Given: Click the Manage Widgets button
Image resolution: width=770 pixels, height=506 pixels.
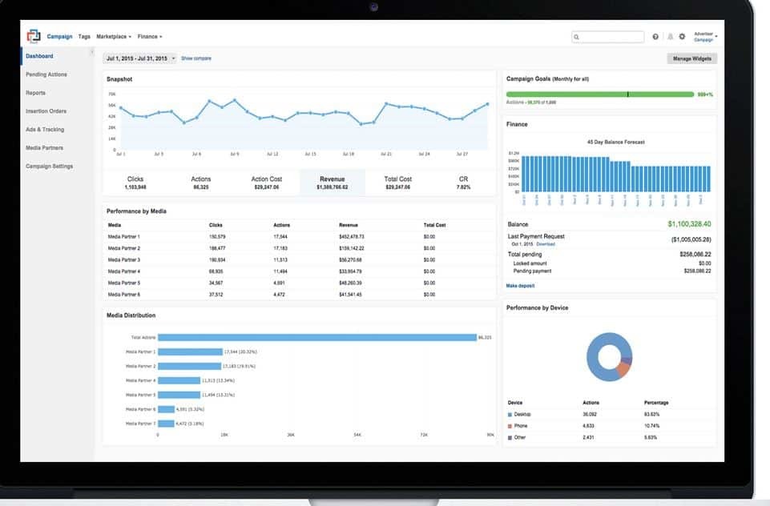Looking at the screenshot, I should click(x=691, y=58).
